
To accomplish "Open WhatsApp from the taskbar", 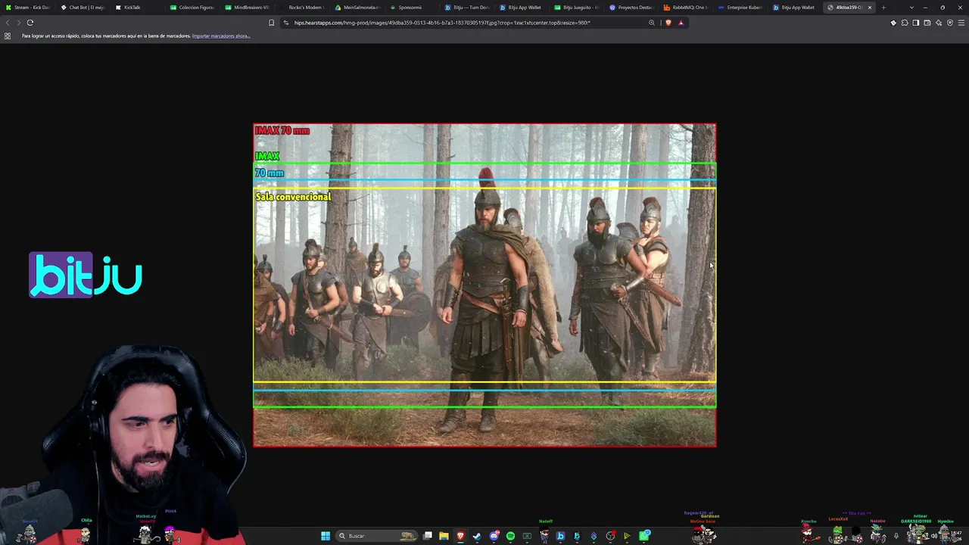I will (644, 536).
